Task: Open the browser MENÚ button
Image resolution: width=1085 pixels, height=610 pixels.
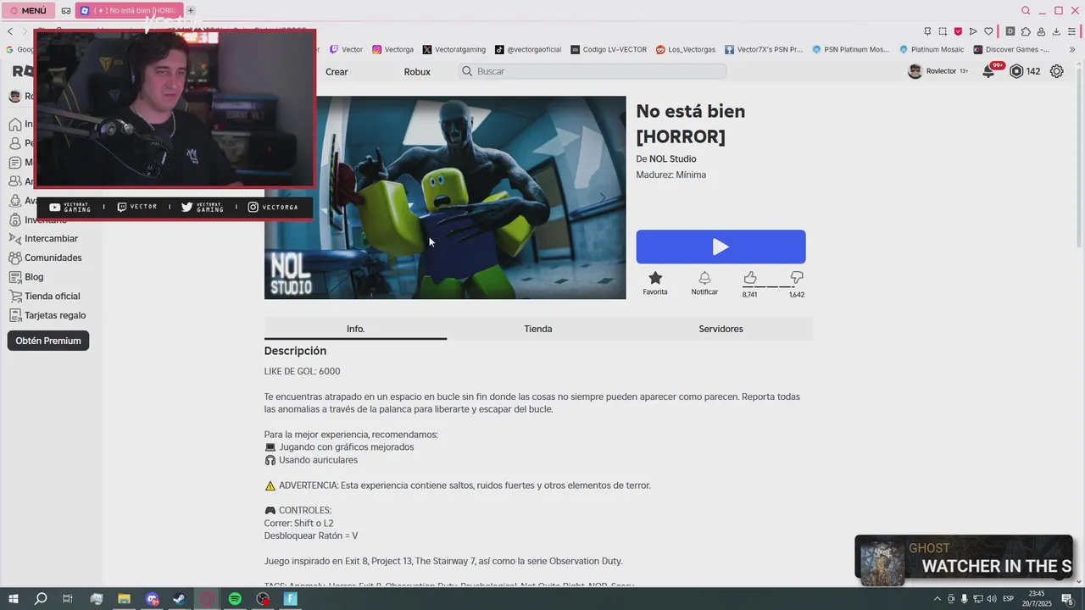Action: click(29, 10)
